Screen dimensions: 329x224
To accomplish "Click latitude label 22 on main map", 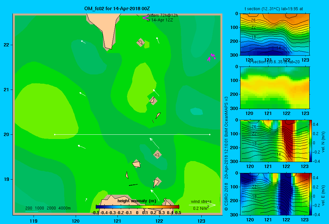I will click(7, 45).
